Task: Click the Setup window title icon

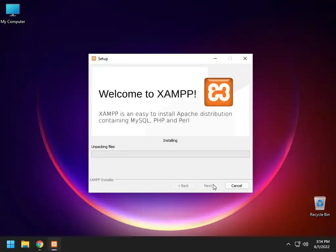Action: click(94, 58)
